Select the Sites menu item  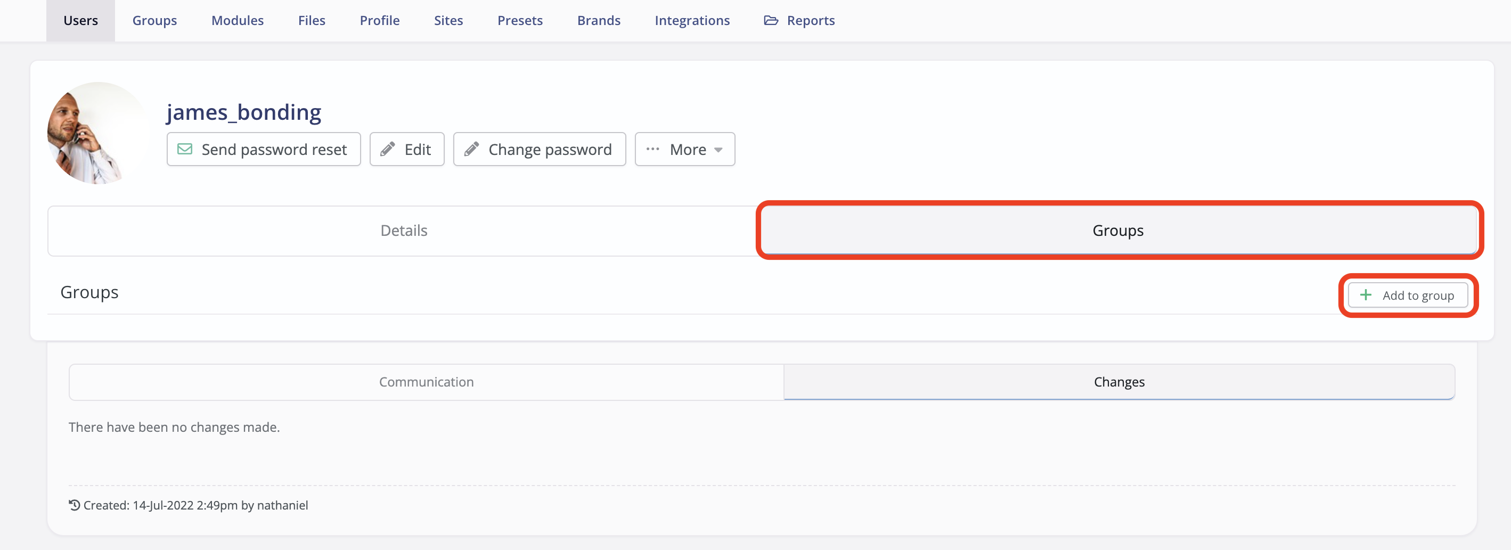pyautogui.click(x=448, y=20)
